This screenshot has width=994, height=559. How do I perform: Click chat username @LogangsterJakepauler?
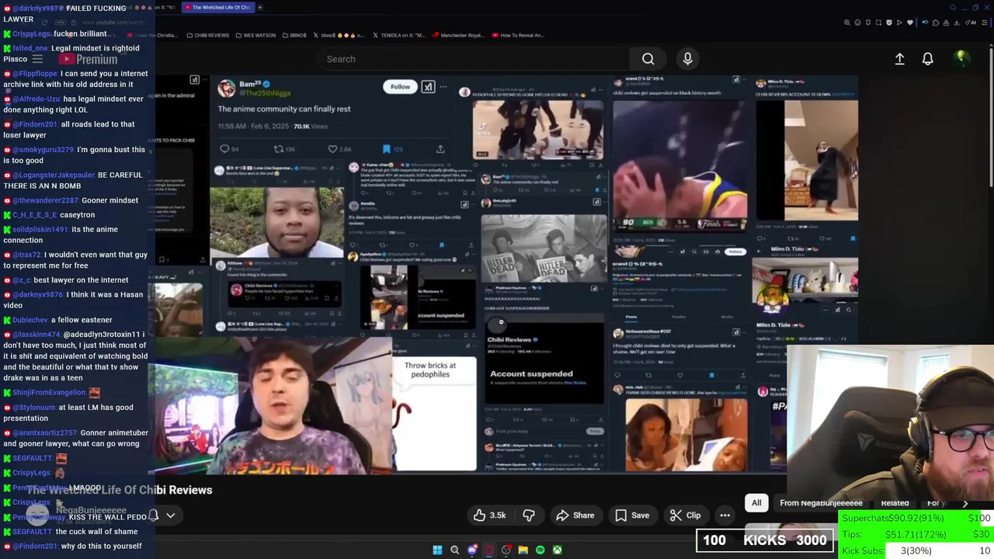pos(54,175)
